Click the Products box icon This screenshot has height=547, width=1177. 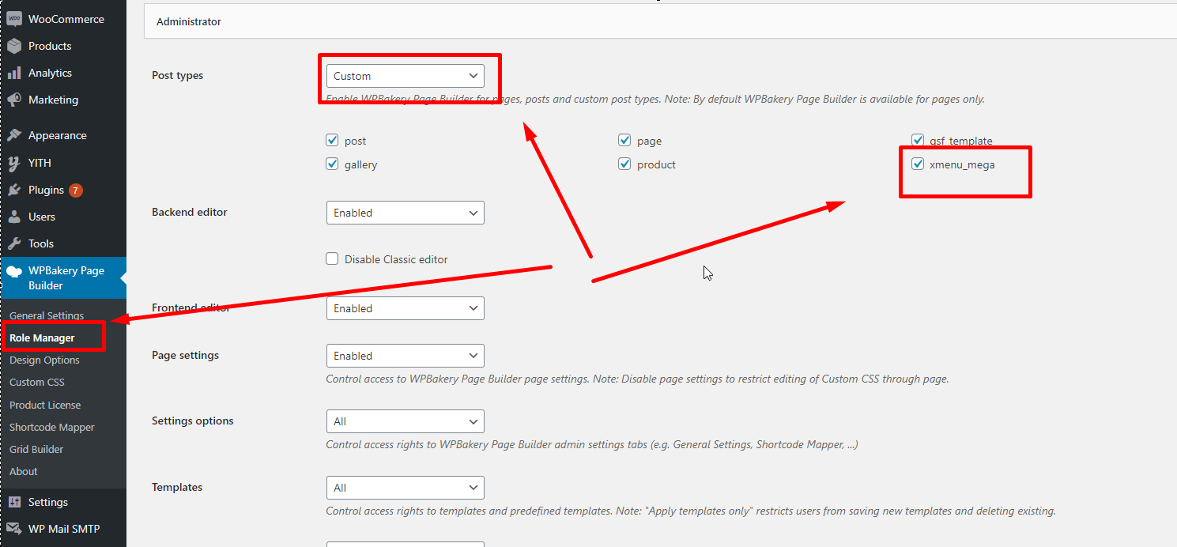tap(14, 47)
